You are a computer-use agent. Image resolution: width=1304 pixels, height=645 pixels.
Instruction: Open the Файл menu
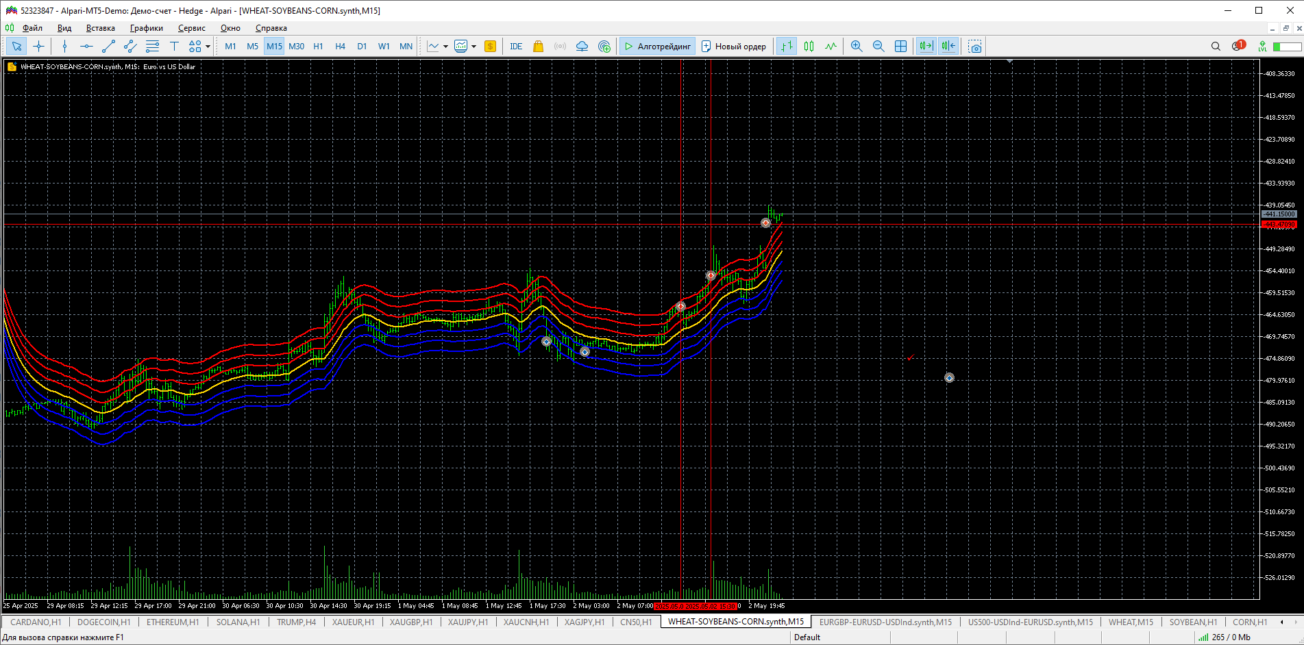pyautogui.click(x=32, y=28)
